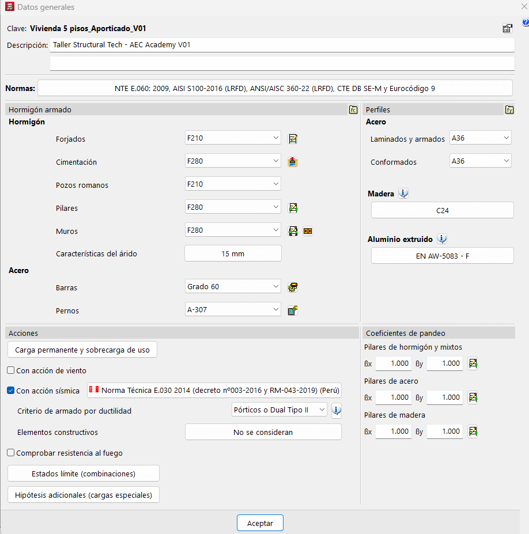The height and width of the screenshot is (534, 529).
Task: Open Muros frame options icon
Action: (x=293, y=231)
